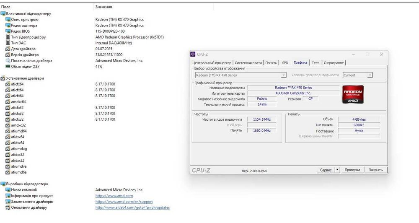Click the 'Значення' column header
Screen dimensions: 419x223
point(103,7)
